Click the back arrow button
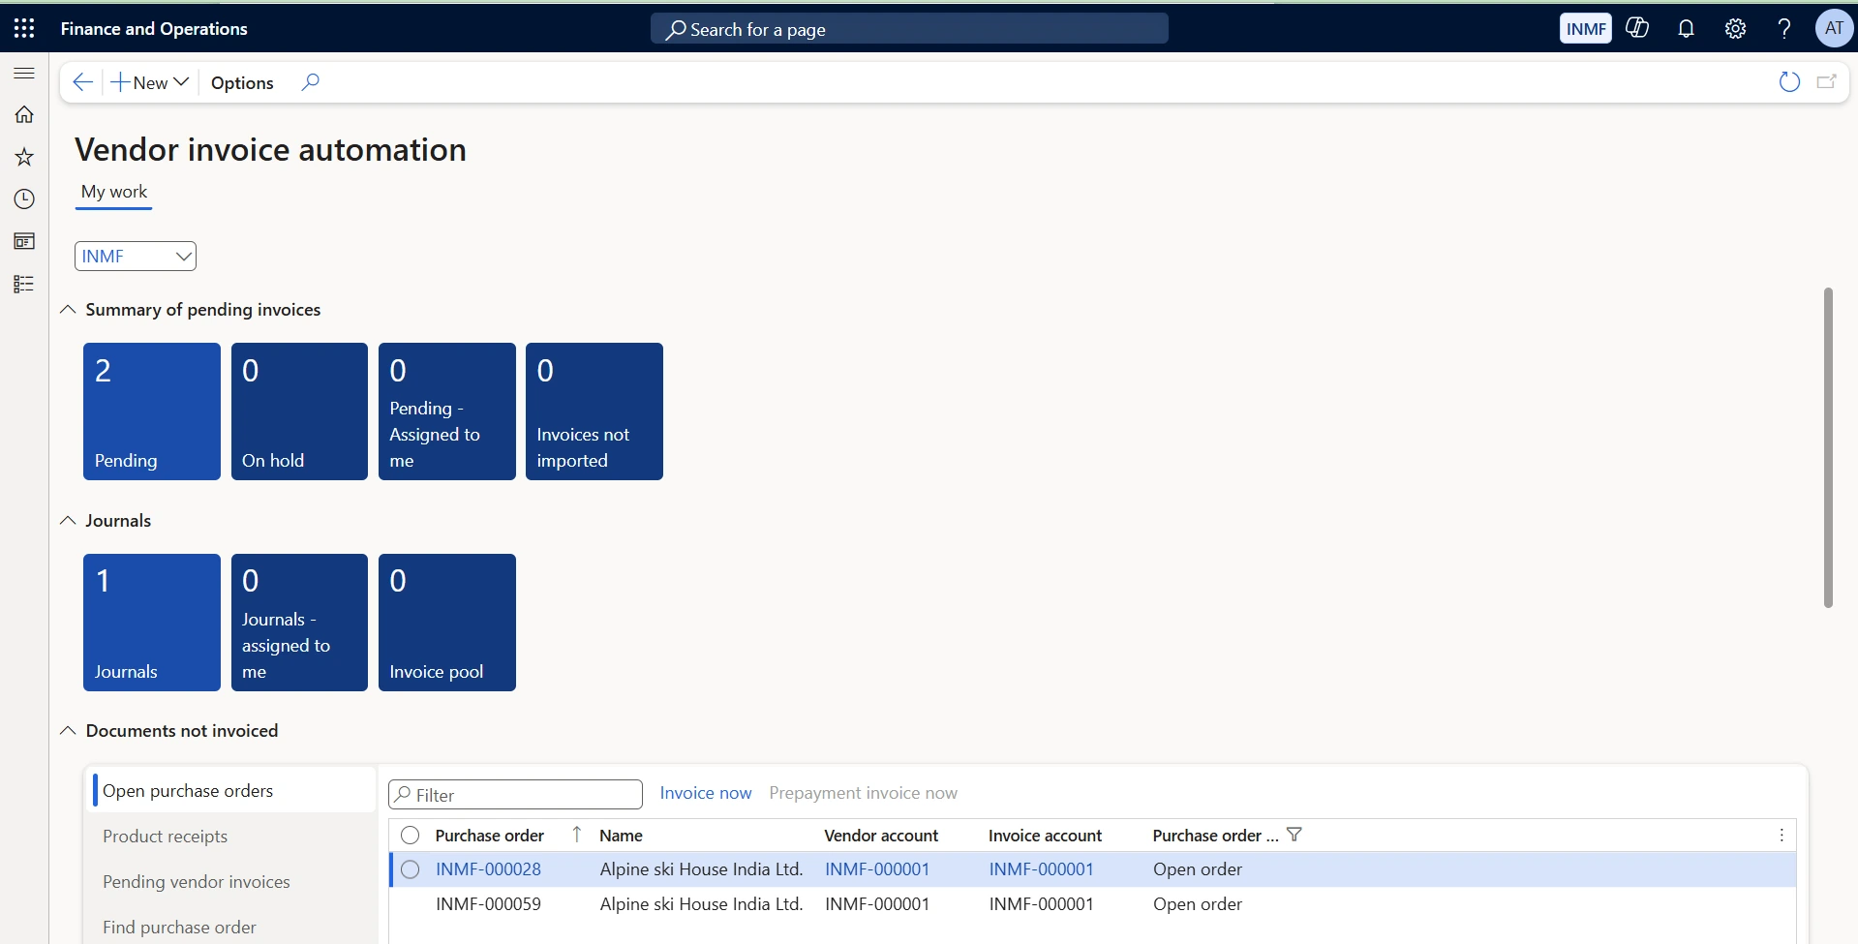 [x=83, y=82]
